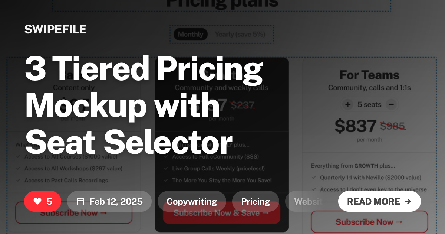This screenshot has width=445, height=234.
Task: Click arrow on Subscribe Now & Save button
Action: pyautogui.click(x=266, y=213)
